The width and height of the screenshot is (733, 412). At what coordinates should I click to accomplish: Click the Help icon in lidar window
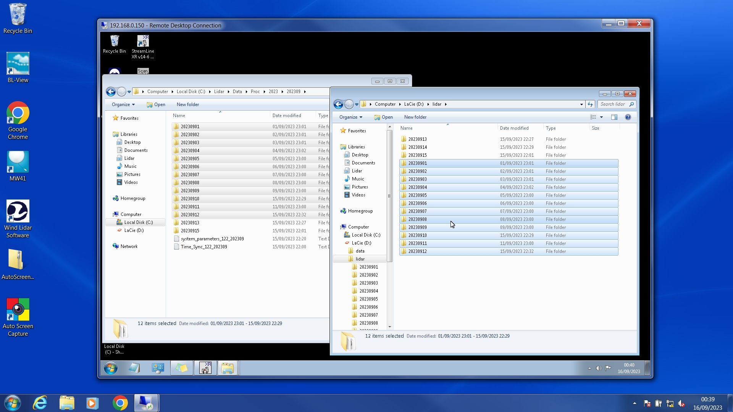pos(628,117)
